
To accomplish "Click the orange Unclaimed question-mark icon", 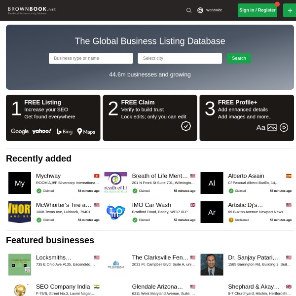I will click(x=231, y=220).
